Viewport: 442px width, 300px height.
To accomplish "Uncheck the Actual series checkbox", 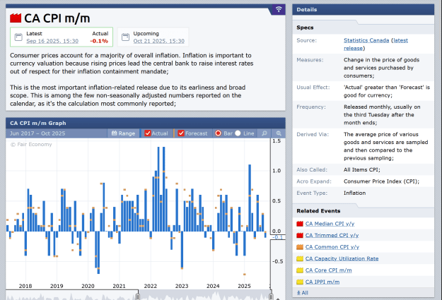I will (x=147, y=133).
